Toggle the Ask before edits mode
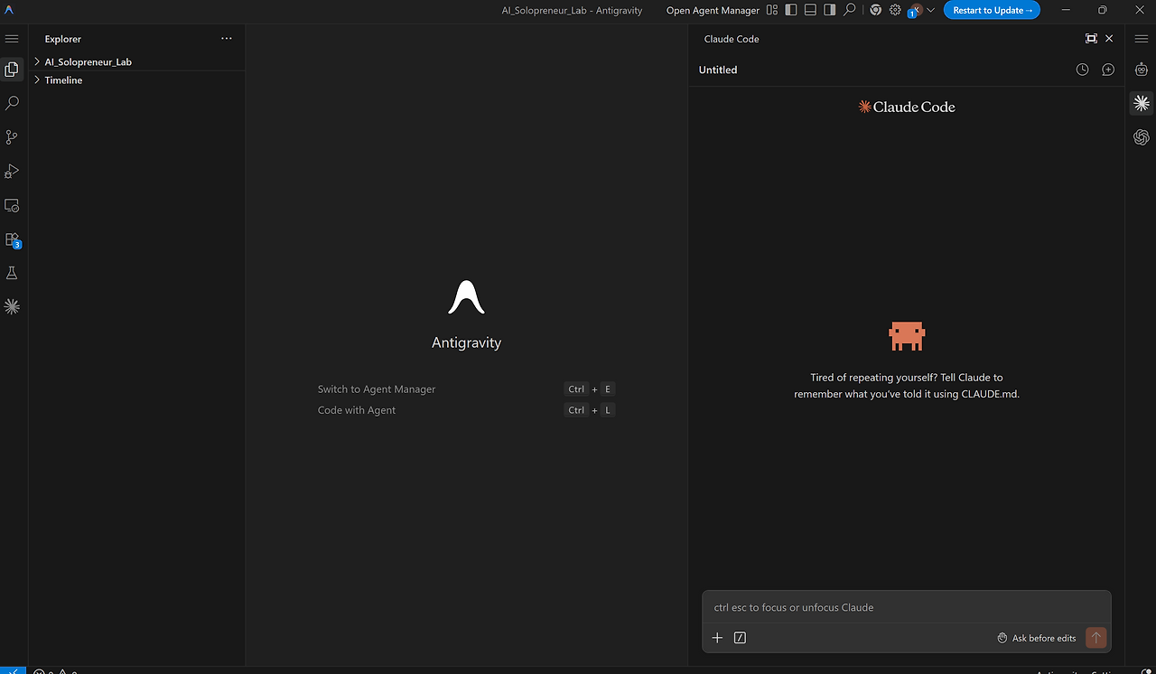This screenshot has width=1156, height=674. pos(1036,638)
